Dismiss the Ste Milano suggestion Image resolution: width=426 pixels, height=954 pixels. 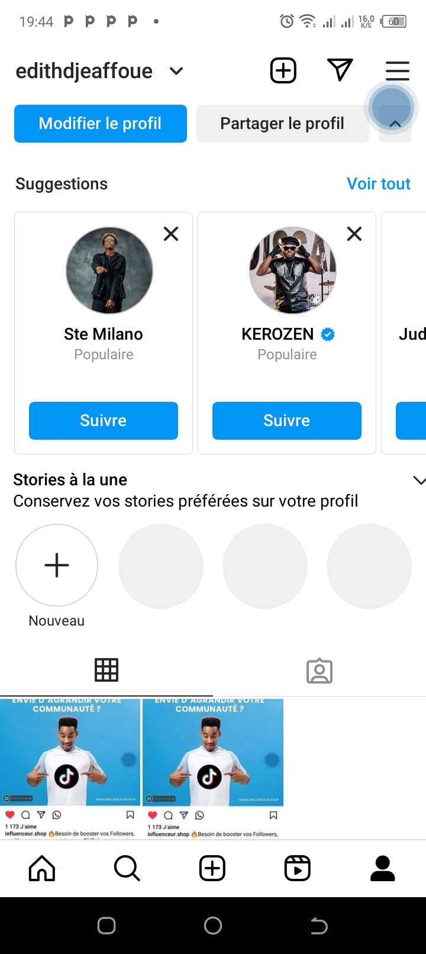coord(171,234)
